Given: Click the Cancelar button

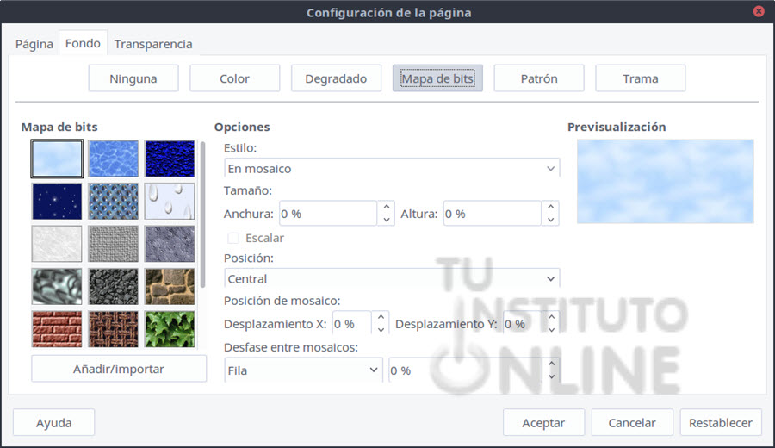Looking at the screenshot, I should [x=632, y=423].
